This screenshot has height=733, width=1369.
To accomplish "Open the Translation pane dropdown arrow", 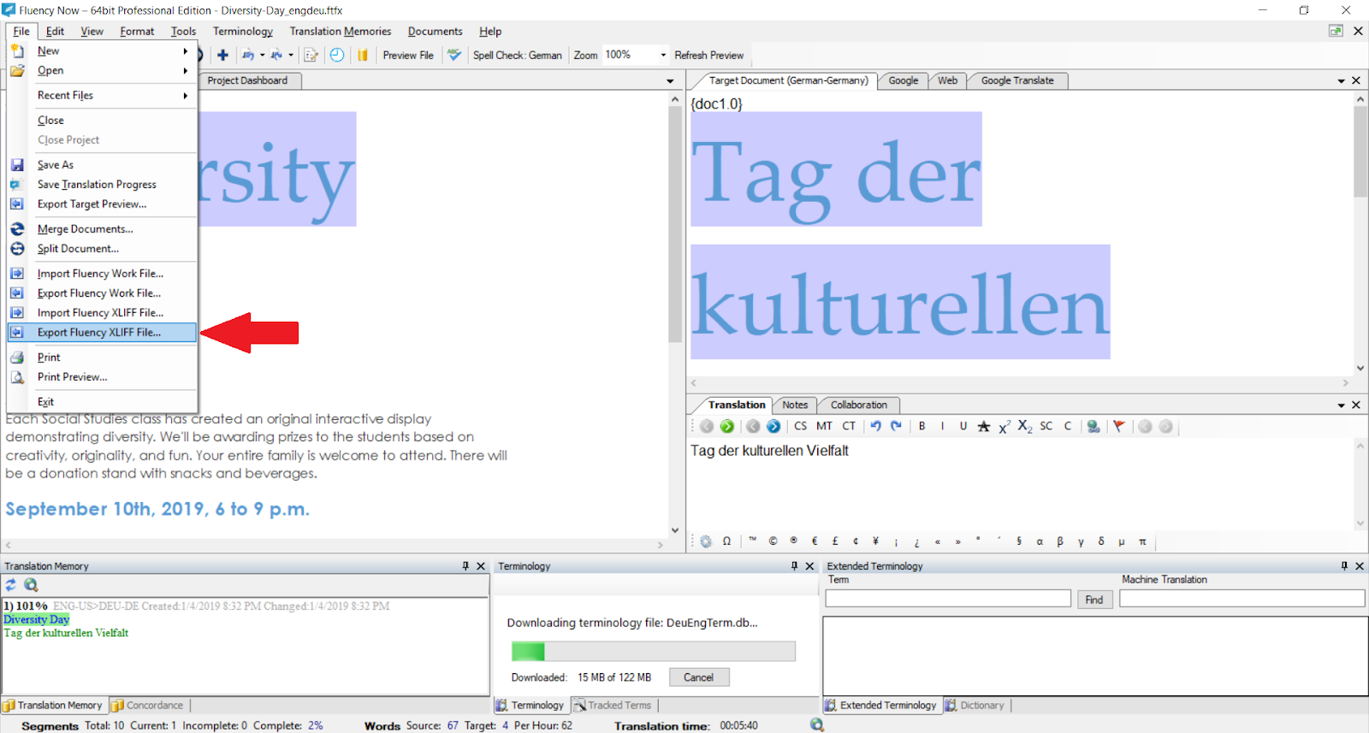I will tap(1341, 405).
